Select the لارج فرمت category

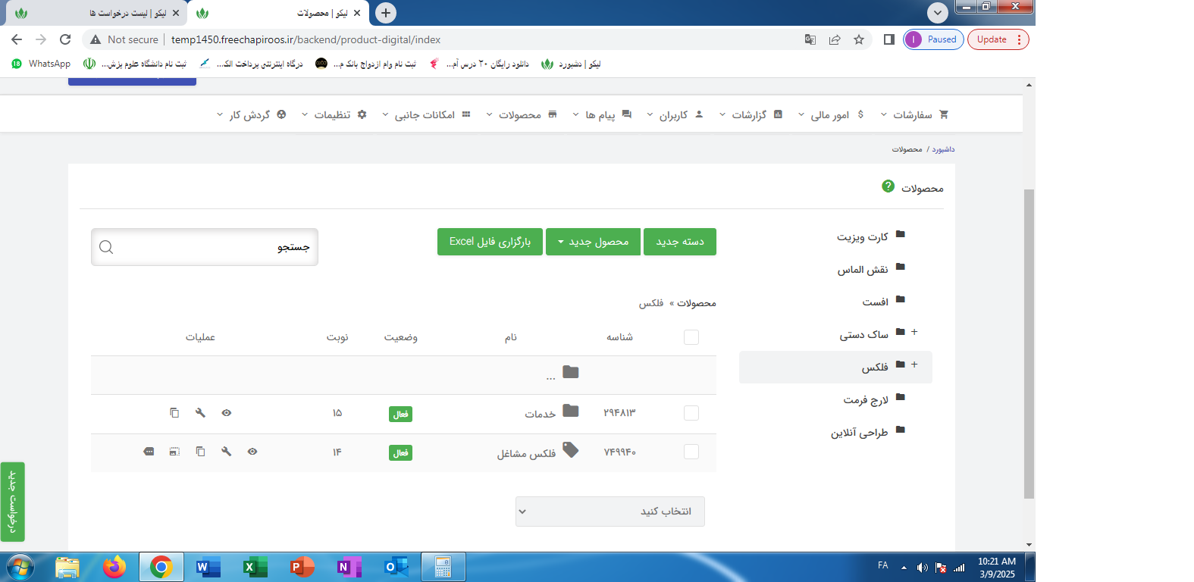coord(866,400)
